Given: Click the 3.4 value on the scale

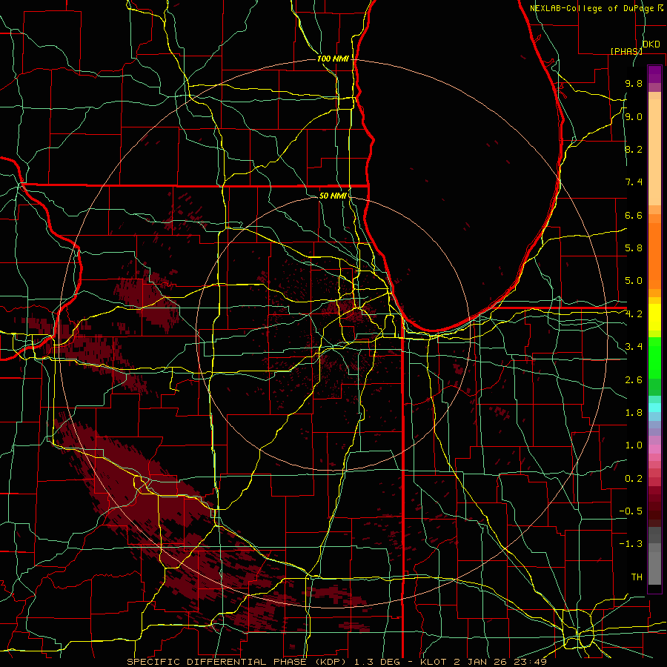Looking at the screenshot, I should coord(634,347).
